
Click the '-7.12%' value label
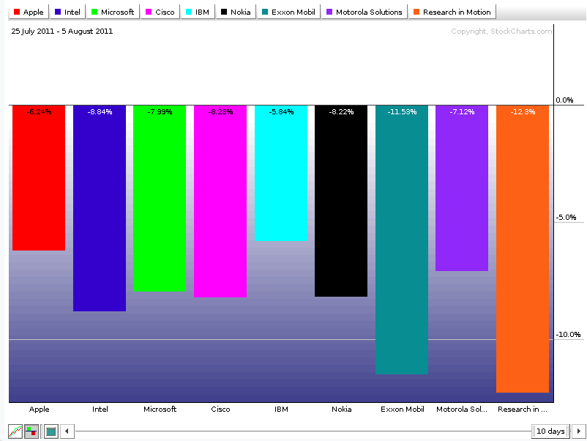[x=462, y=111]
